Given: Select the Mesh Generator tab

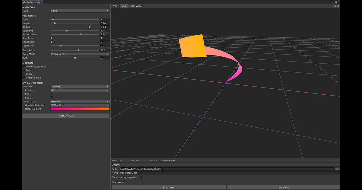Looking at the screenshot, I should tap(32, 2).
